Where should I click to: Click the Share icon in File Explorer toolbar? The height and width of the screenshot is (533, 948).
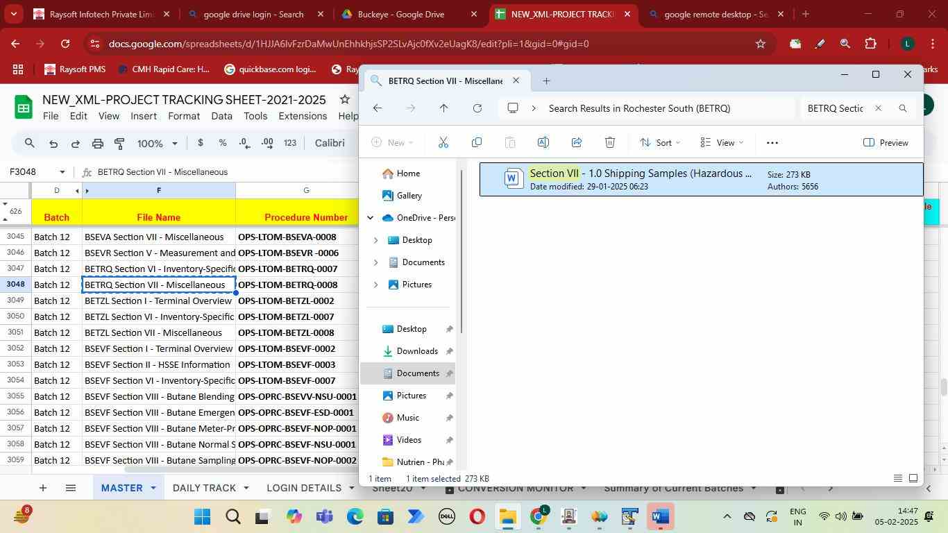[577, 142]
